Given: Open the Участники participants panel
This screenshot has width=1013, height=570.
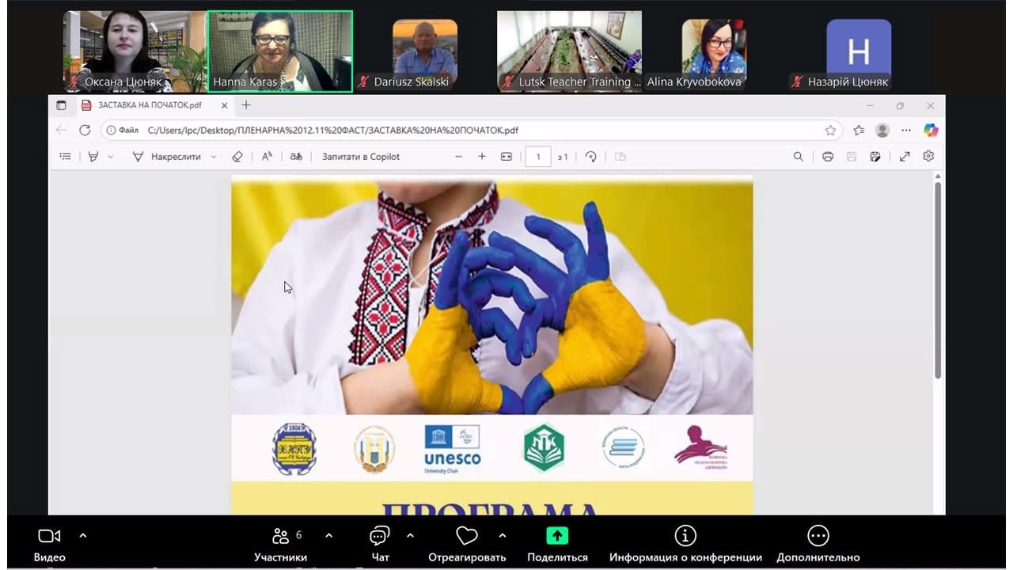Looking at the screenshot, I should coord(281,537).
